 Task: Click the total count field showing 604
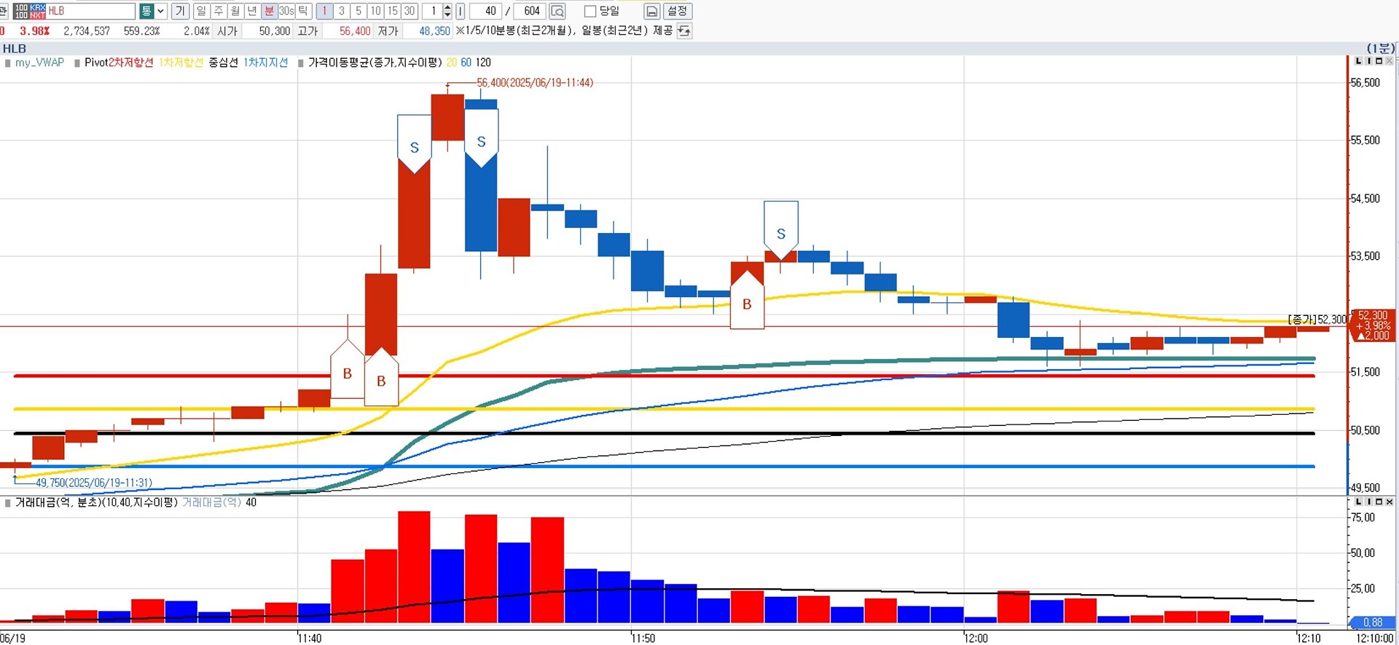tap(530, 11)
